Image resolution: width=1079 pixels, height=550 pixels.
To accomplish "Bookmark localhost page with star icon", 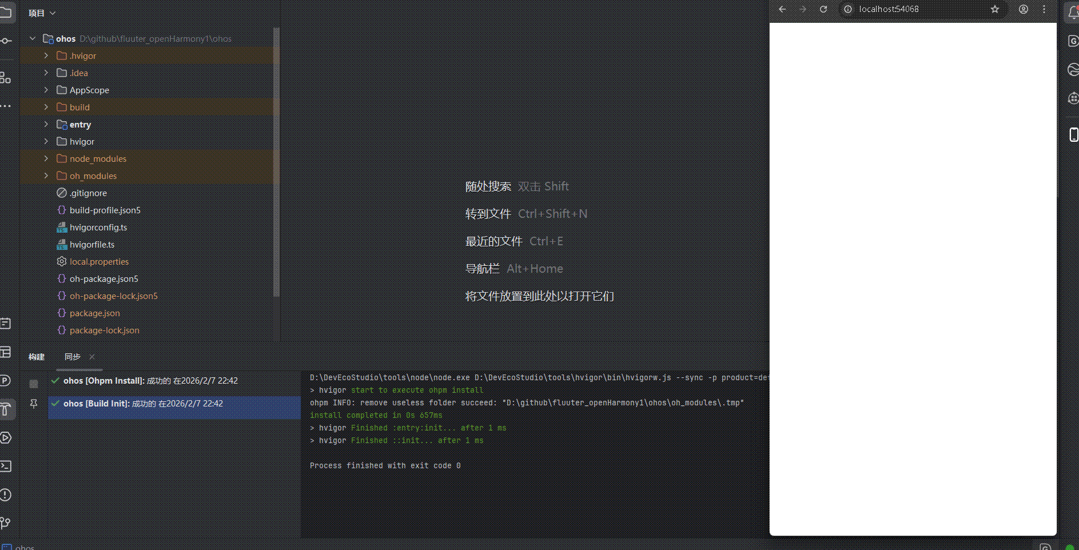I will pyautogui.click(x=995, y=9).
